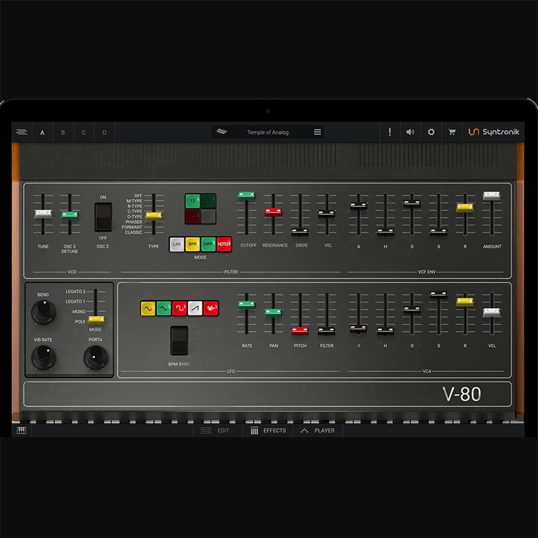538x538 pixels.
Task: Open the preset list menu icon
Action: [317, 132]
